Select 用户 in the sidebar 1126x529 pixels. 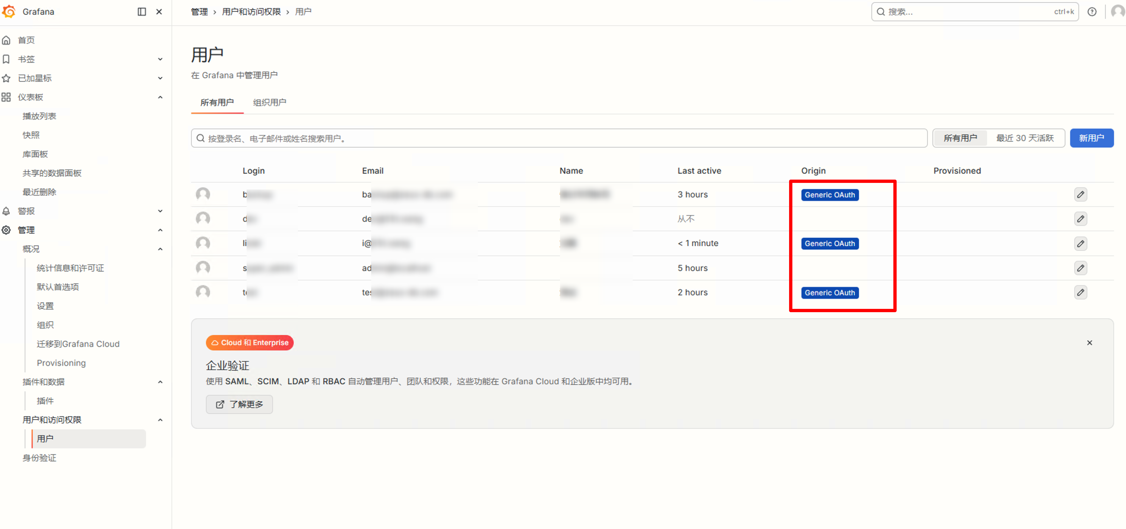(89, 439)
